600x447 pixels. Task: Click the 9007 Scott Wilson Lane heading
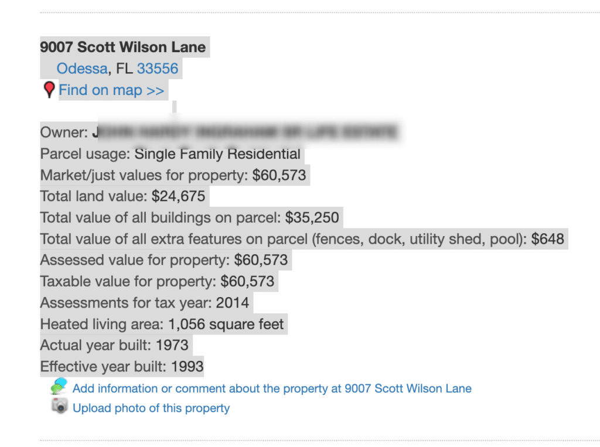123,47
